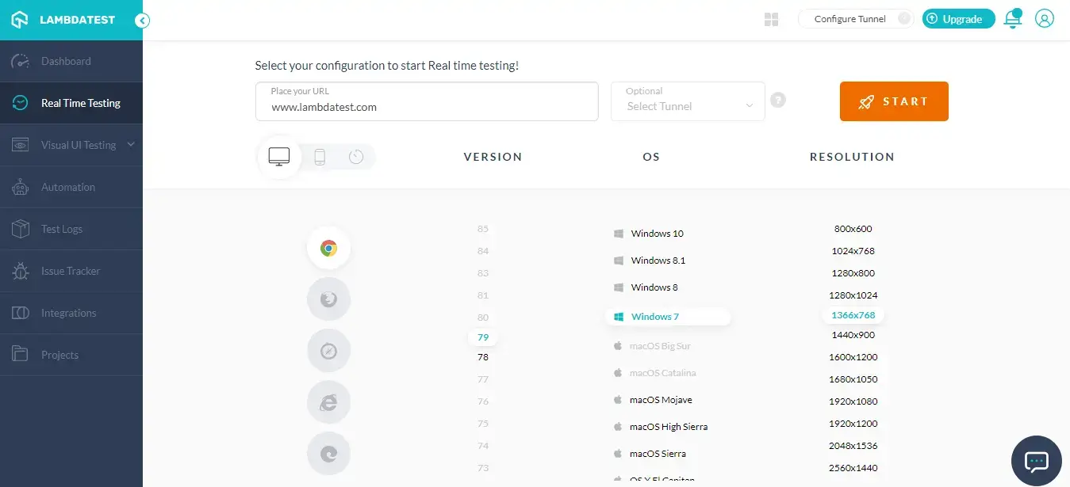1070x487 pixels.
Task: Switch to mobile device testing mode
Action: point(320,156)
